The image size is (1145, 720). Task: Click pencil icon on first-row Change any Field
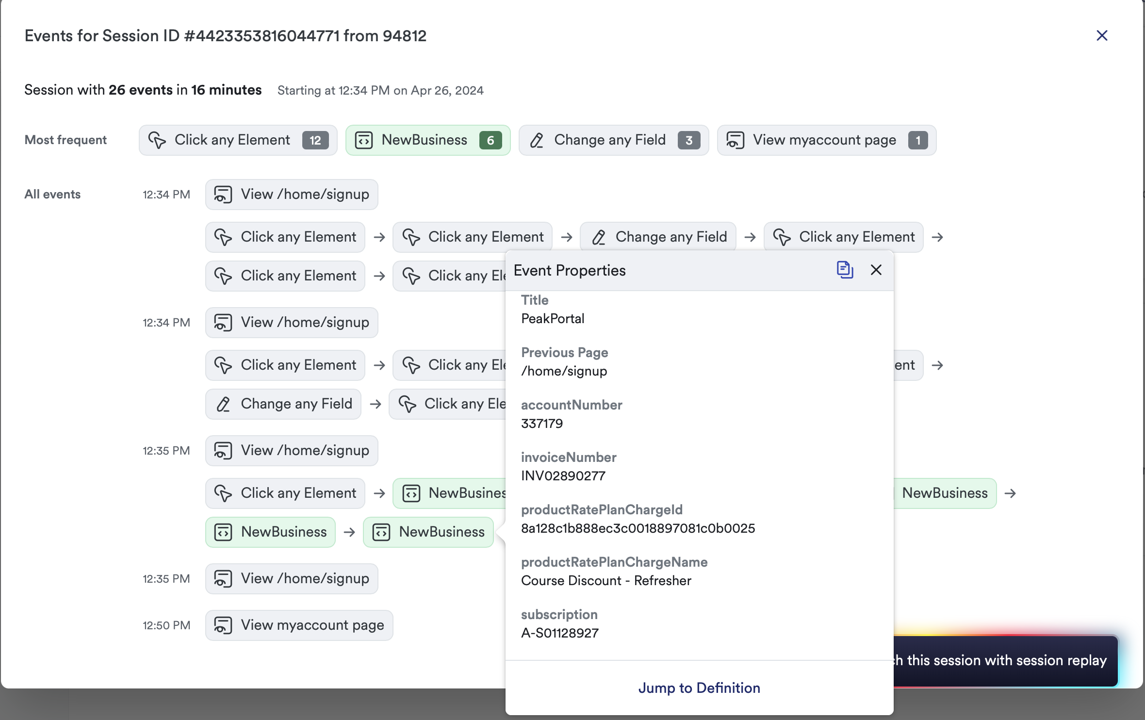pos(598,237)
